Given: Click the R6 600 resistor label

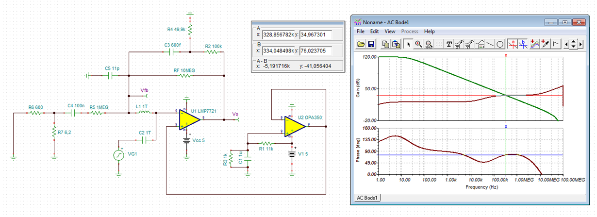Looking at the screenshot, I should coord(35,106).
